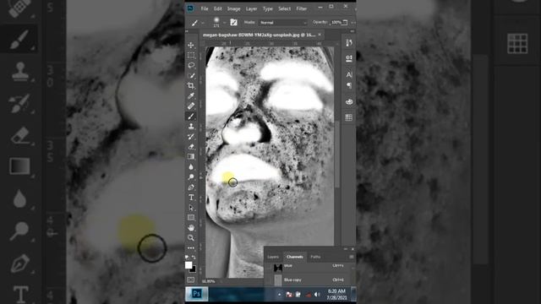Open the Image menu
541x304 pixels.
233,8
